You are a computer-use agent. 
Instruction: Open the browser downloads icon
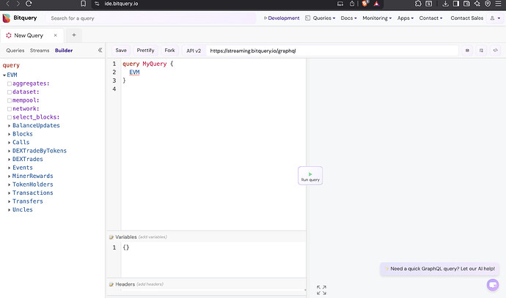point(445,4)
